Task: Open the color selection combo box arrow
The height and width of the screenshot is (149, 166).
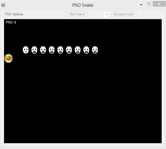Action: pos(107,14)
